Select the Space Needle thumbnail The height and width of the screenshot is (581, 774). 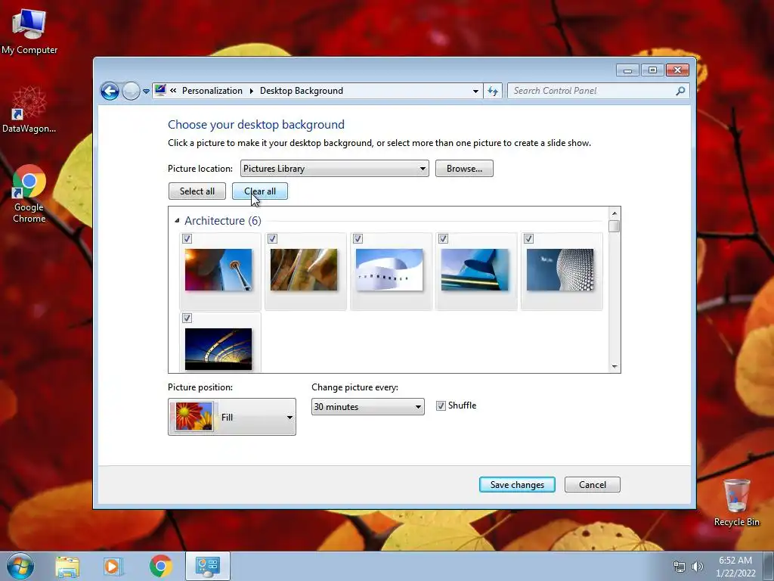218,270
